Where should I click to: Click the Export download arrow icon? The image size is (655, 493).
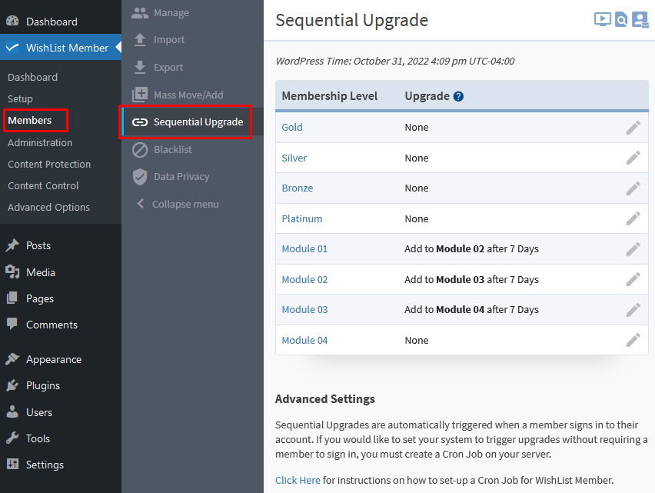[140, 67]
